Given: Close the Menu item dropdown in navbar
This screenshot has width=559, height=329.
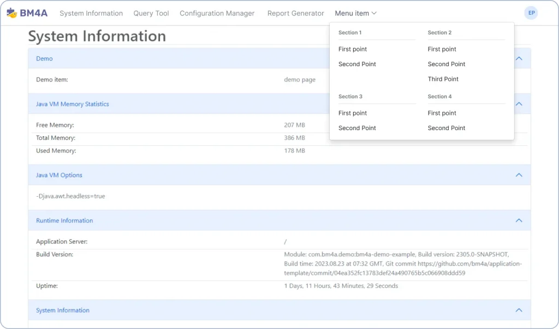Looking at the screenshot, I should pos(355,13).
